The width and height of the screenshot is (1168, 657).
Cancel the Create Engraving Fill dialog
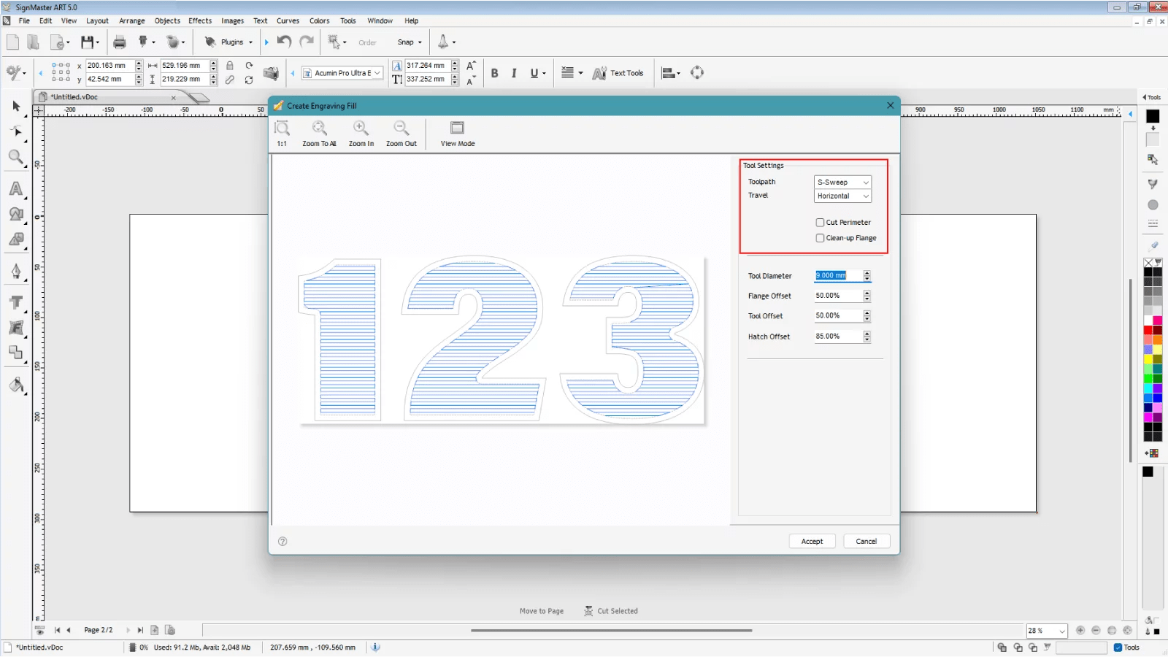click(x=866, y=540)
